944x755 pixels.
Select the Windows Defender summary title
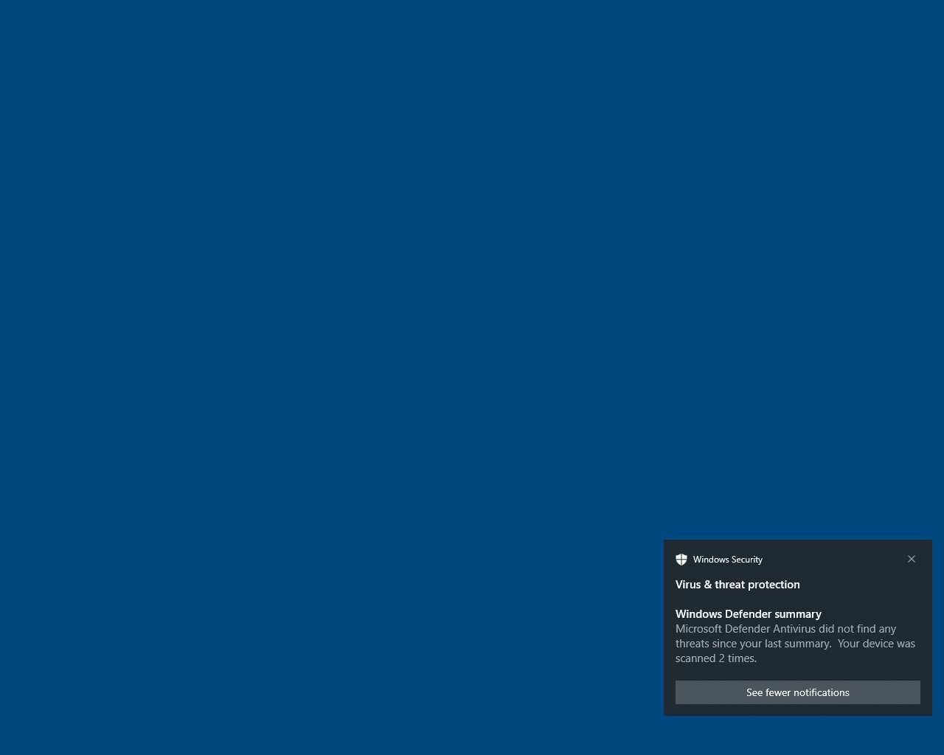(x=749, y=614)
